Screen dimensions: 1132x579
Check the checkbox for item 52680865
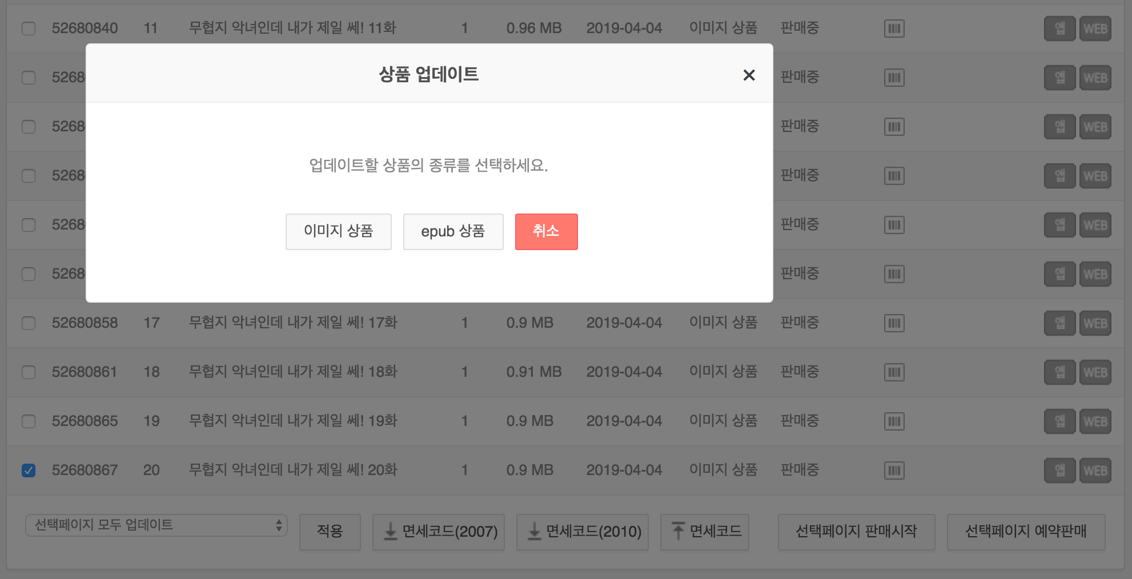pos(29,421)
